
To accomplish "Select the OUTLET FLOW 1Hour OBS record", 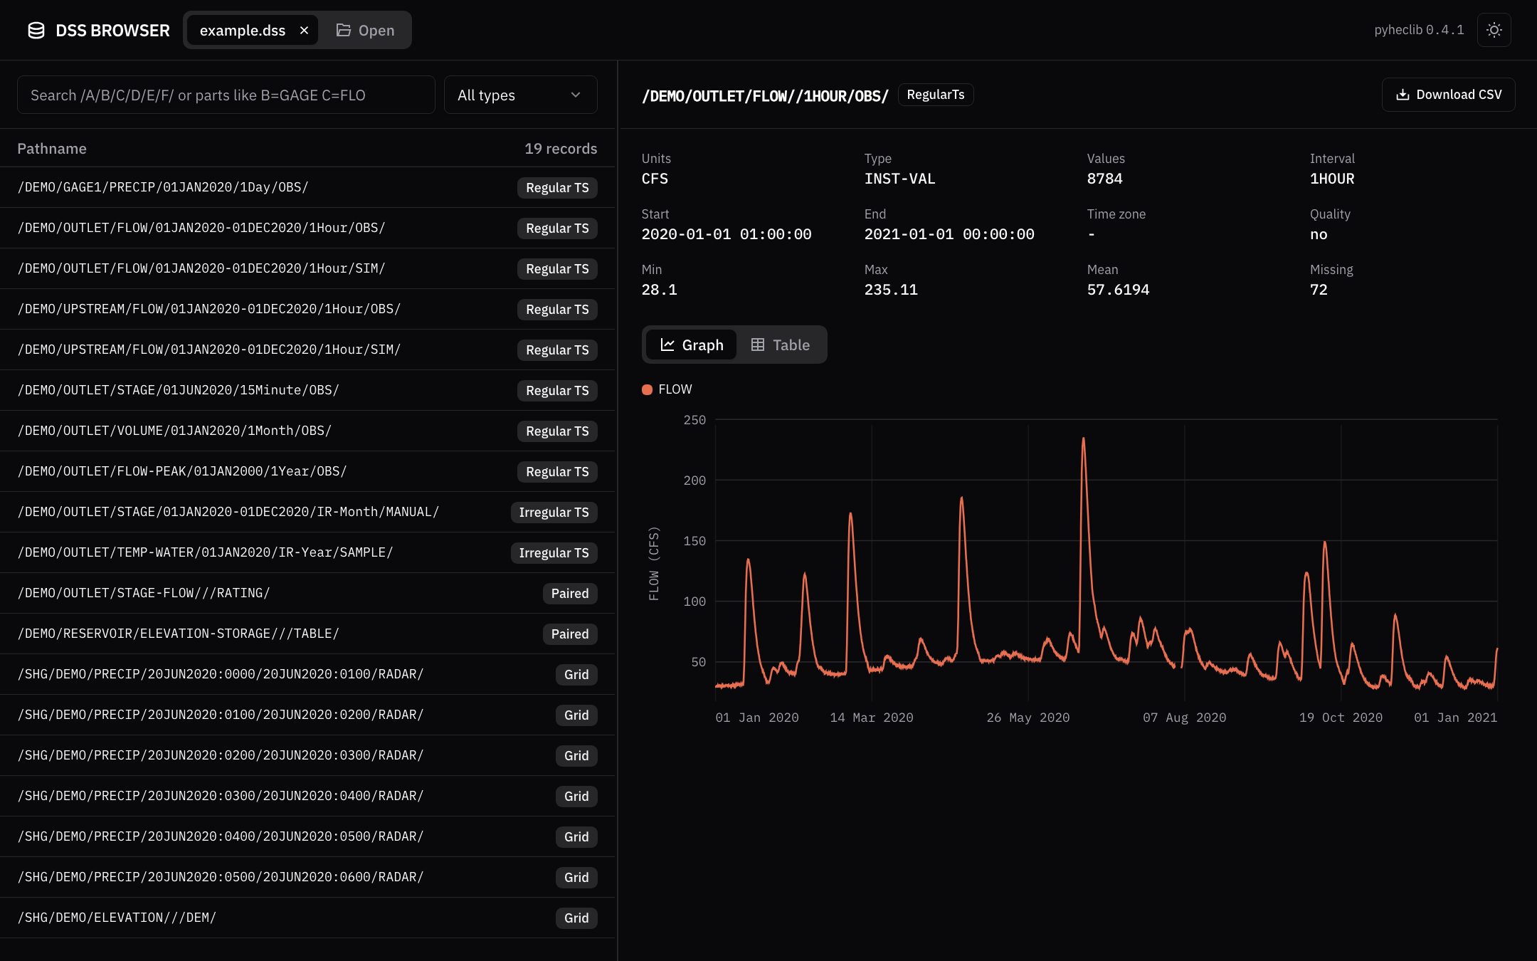I will click(x=307, y=228).
